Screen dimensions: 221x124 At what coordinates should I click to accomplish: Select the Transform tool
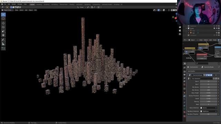click(3, 35)
